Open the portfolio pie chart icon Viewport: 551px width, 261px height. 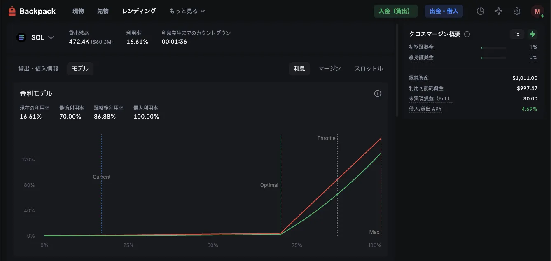point(480,11)
